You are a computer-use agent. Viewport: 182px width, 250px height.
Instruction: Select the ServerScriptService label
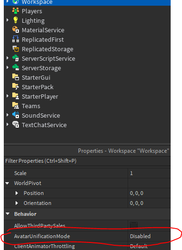pyautogui.click(x=48, y=59)
